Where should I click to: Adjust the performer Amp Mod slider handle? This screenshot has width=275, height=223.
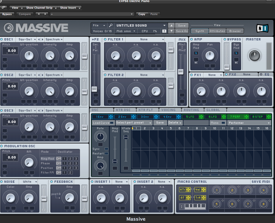point(115,161)
